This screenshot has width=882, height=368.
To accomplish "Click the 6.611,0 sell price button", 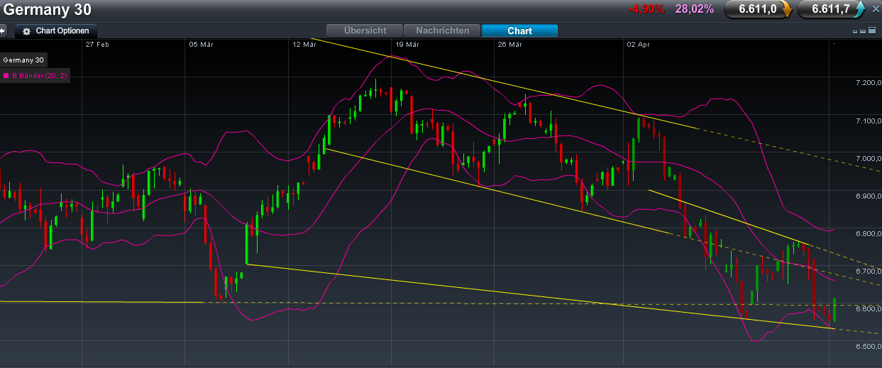I will point(758,9).
